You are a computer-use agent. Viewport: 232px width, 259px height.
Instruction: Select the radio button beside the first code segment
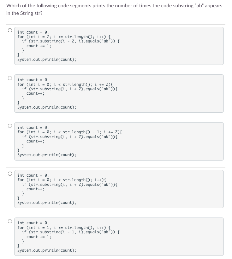coord(9,30)
